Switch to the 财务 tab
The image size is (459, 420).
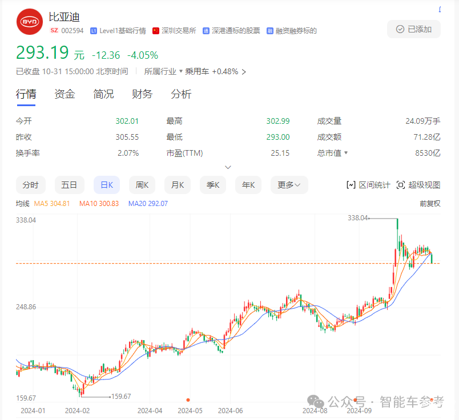(x=142, y=94)
